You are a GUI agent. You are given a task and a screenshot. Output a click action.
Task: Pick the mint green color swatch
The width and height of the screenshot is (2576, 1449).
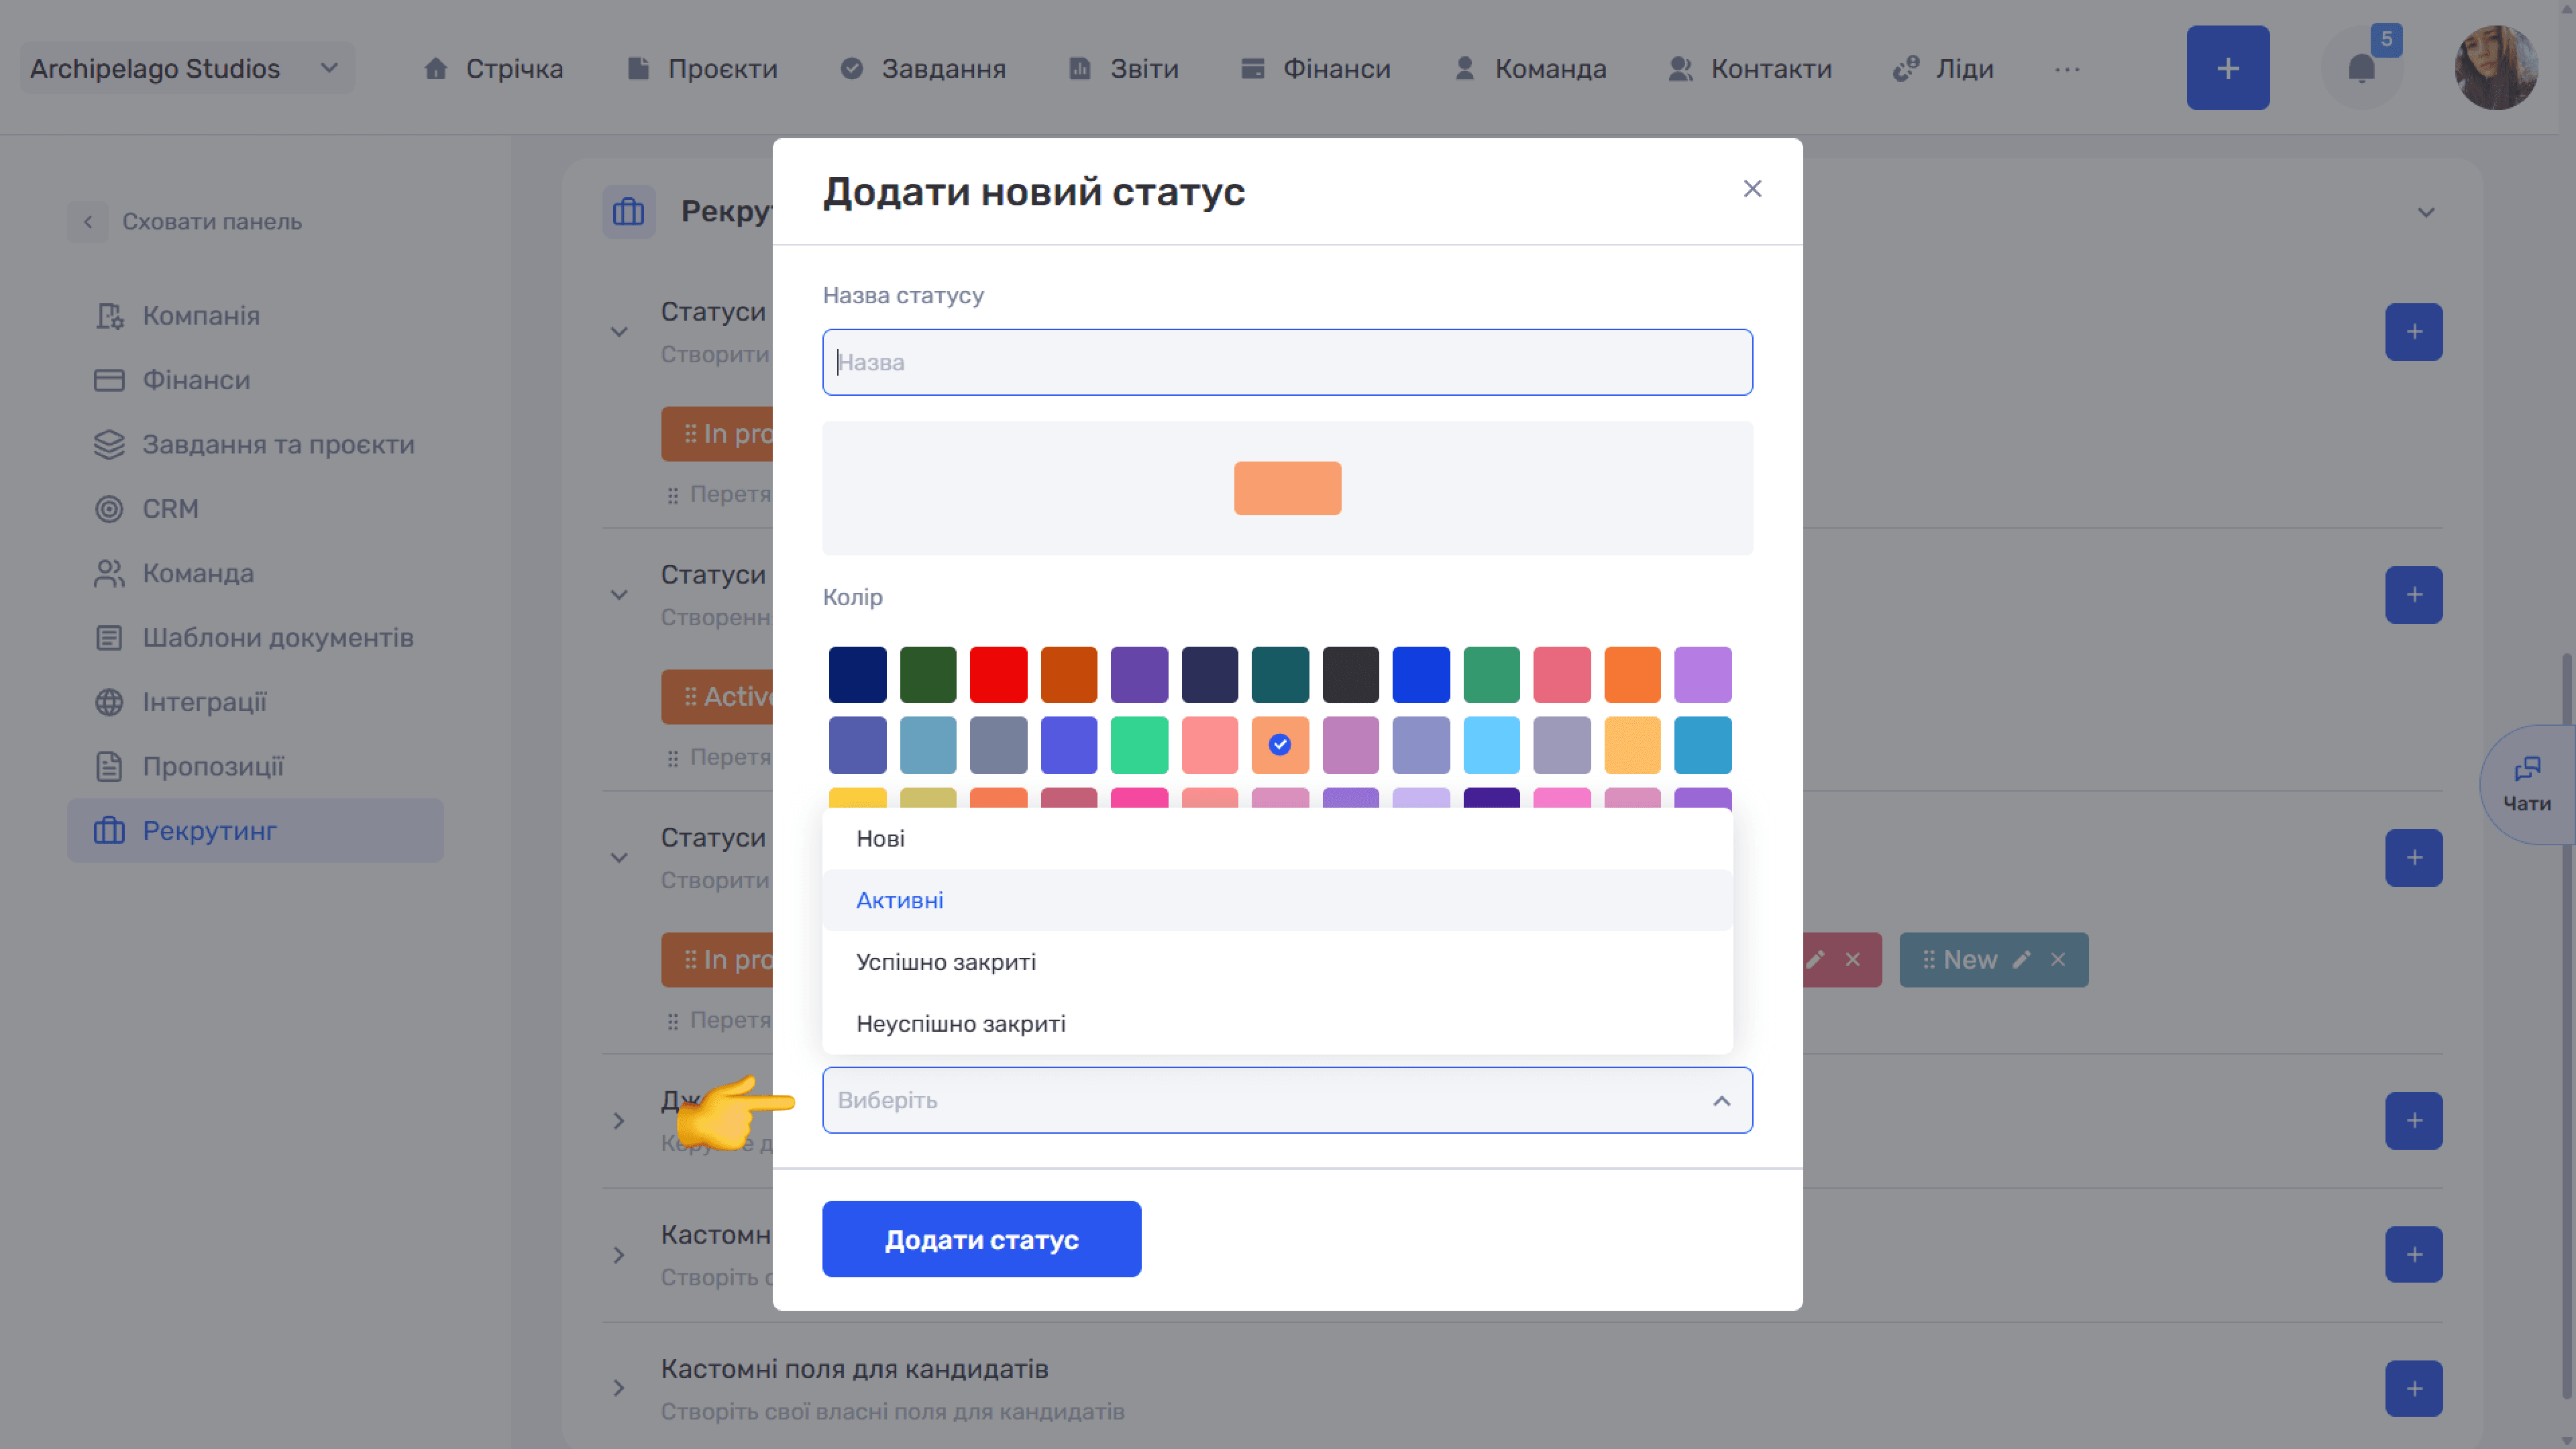click(1139, 745)
